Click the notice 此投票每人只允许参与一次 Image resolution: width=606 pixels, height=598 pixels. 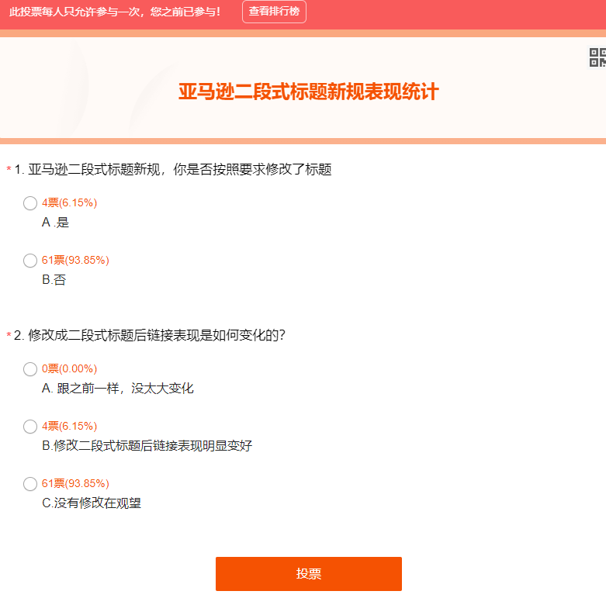tap(114, 12)
